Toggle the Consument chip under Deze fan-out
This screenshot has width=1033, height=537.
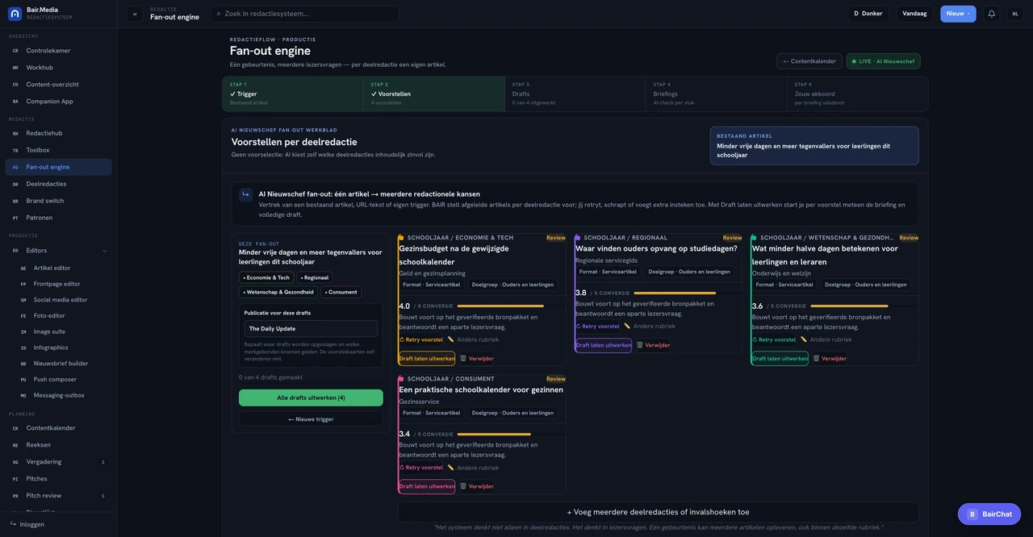[341, 292]
